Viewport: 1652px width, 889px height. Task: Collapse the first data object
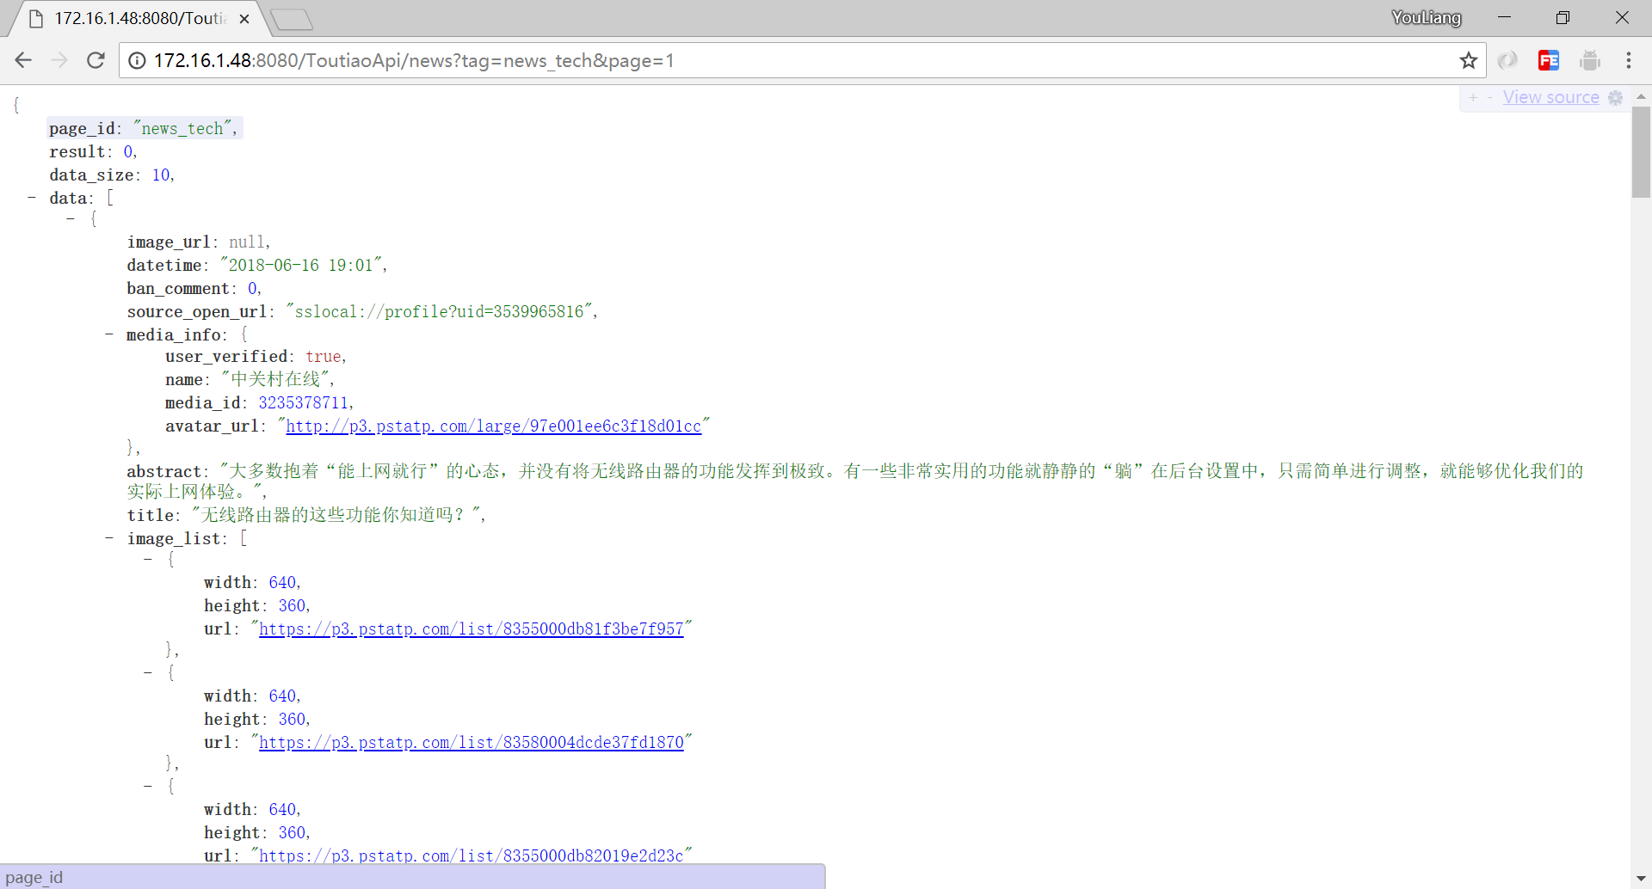click(x=71, y=218)
